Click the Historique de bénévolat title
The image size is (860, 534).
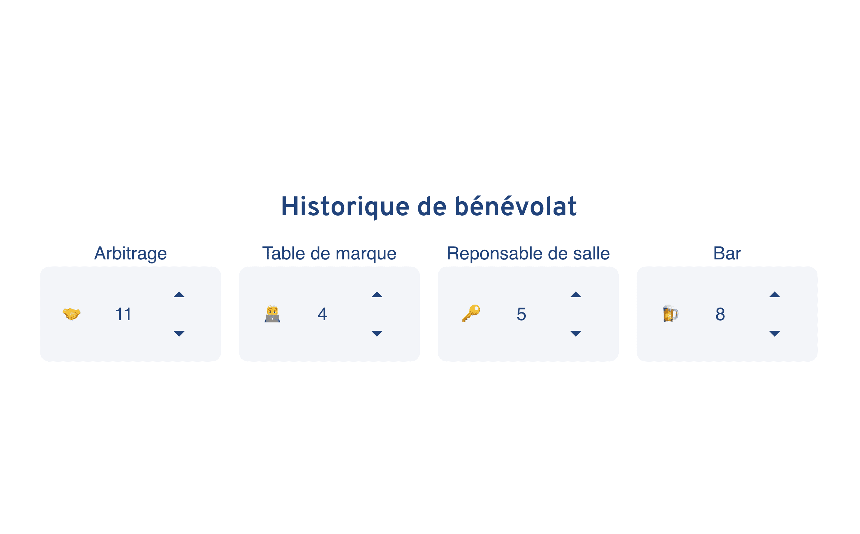[429, 208]
